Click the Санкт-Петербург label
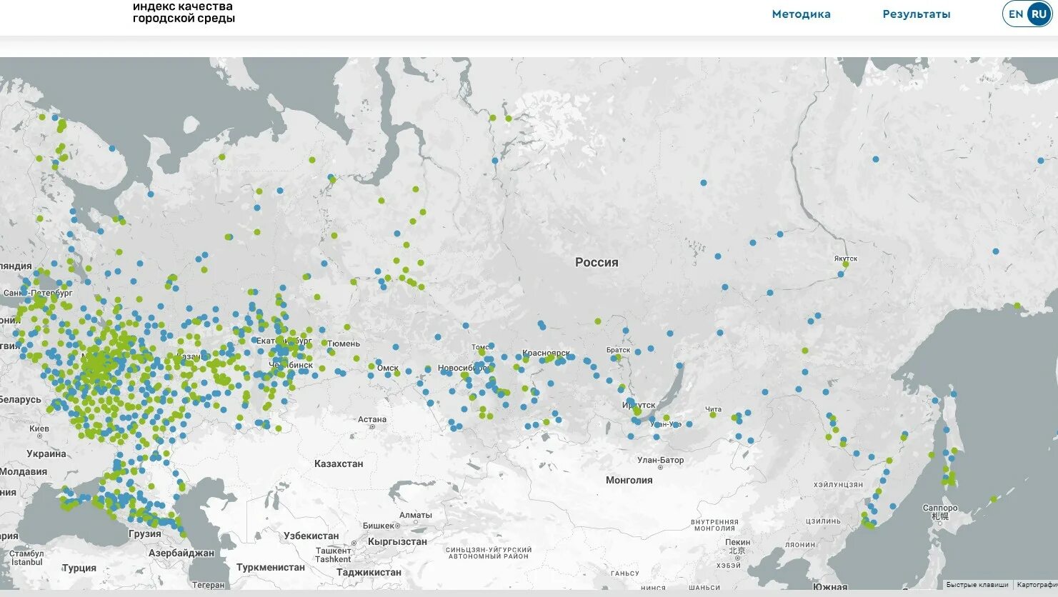1058x597 pixels. pos(37,293)
